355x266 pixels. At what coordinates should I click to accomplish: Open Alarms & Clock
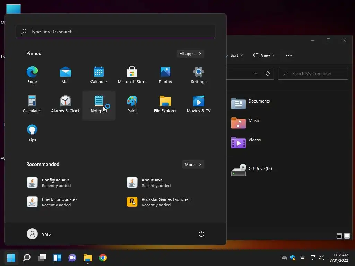tap(66, 105)
